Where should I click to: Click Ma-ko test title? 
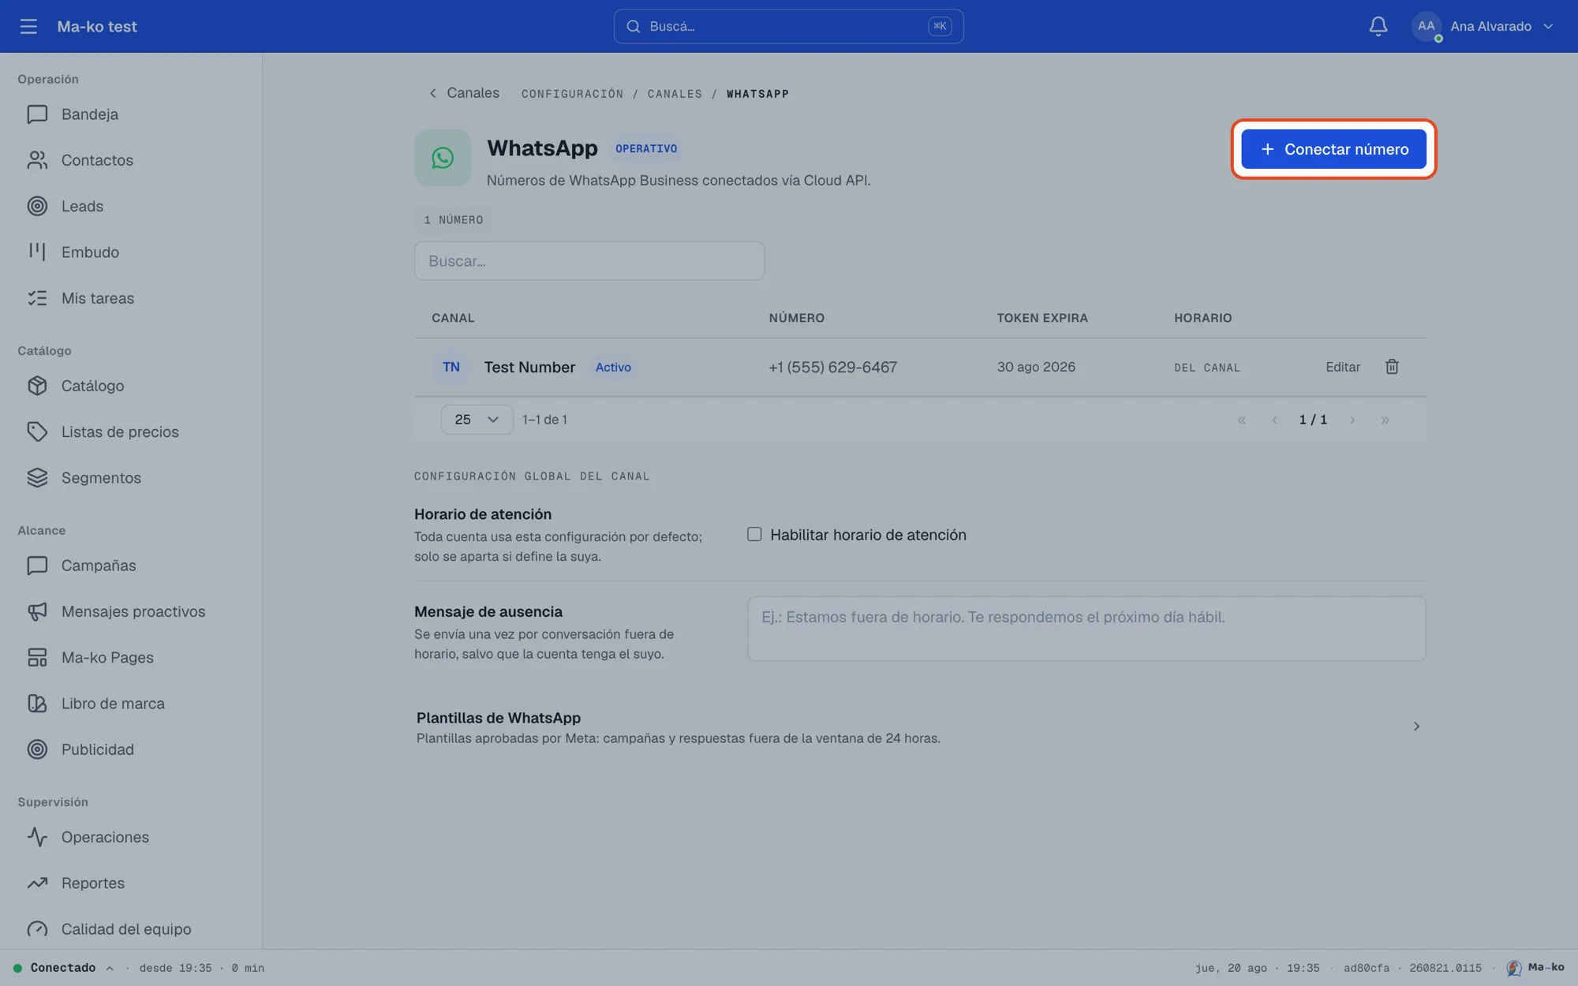click(x=97, y=26)
